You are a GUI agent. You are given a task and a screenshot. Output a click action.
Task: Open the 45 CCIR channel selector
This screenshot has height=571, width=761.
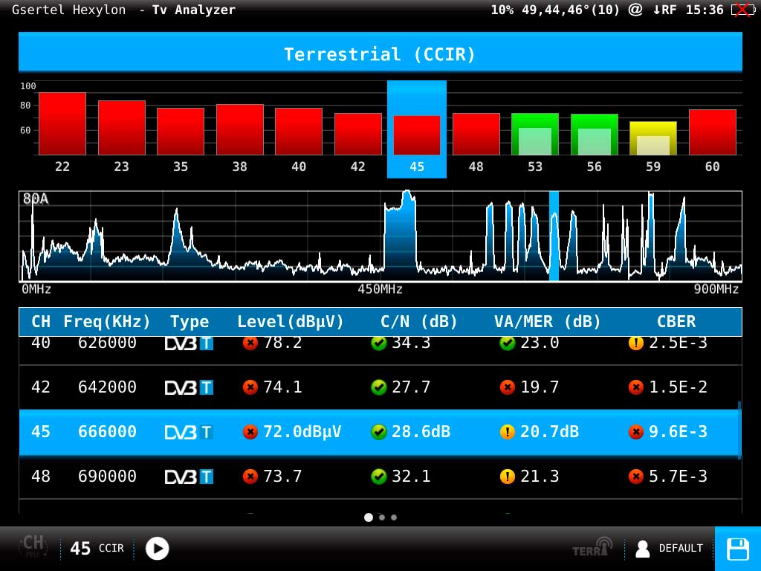tap(97, 549)
